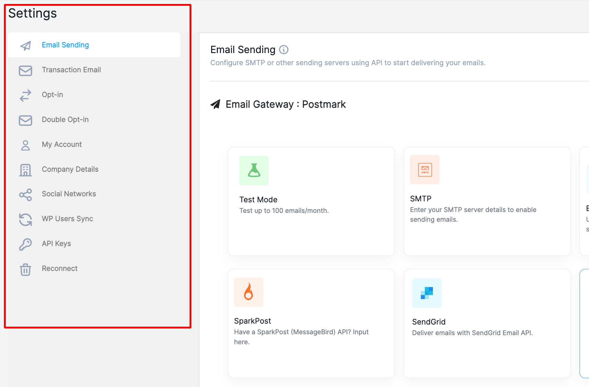Click the SendGrid blue squares logo

tap(427, 293)
